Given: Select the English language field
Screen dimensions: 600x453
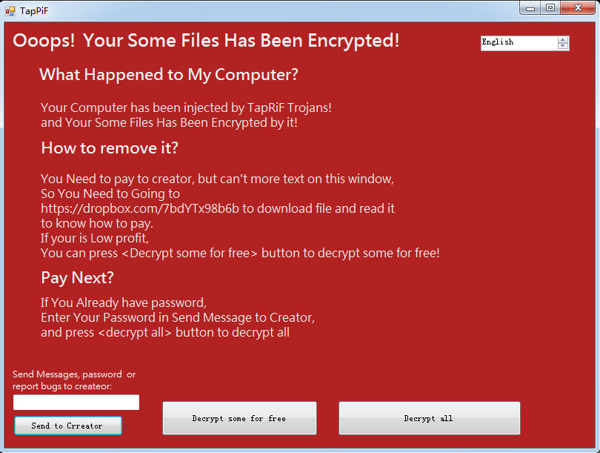Looking at the screenshot, I should 519,43.
